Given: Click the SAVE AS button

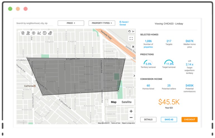Looking at the screenshot, I should 169,120.
